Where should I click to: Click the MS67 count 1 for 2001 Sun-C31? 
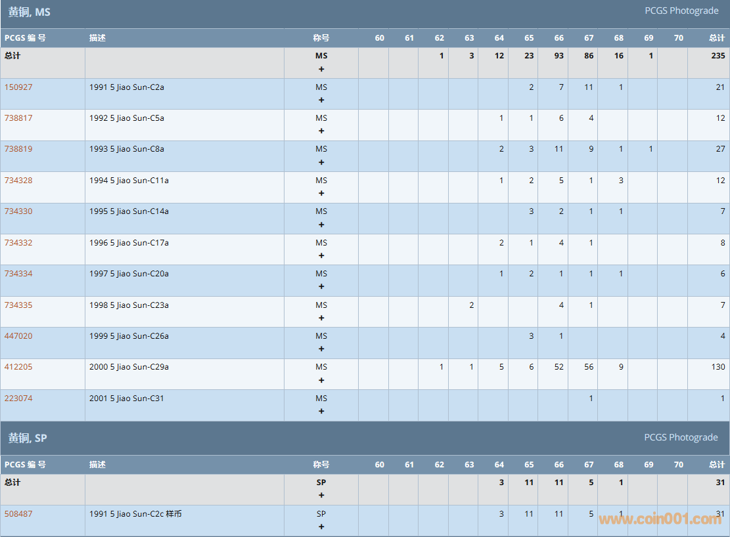click(x=591, y=398)
